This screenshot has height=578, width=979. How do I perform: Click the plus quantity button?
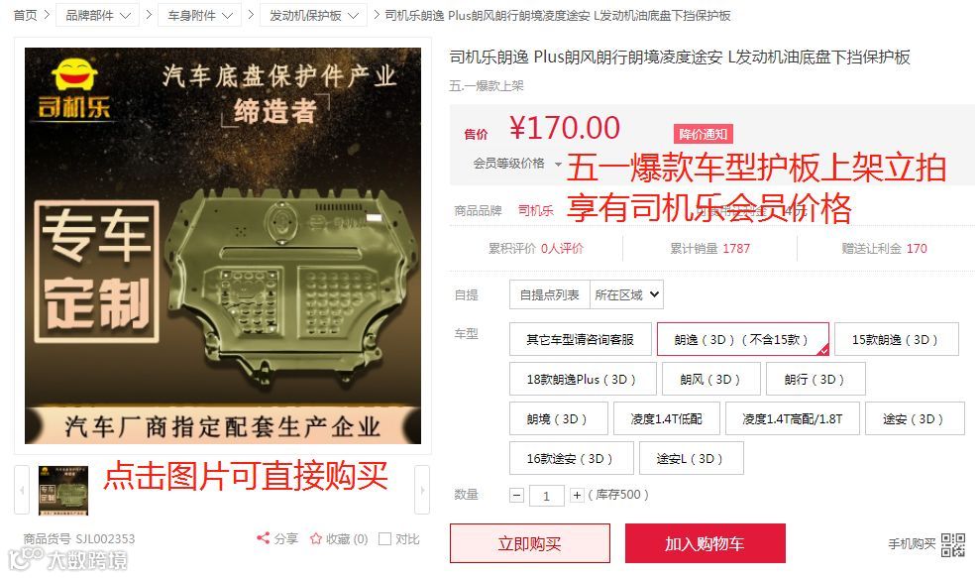[x=577, y=496]
